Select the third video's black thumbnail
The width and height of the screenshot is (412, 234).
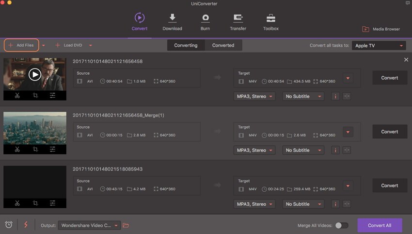35,182
